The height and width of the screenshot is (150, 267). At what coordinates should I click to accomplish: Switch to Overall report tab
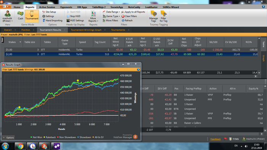pos(8,30)
